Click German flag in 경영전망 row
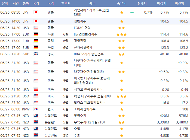Image resolution: width=190 pixels, height=140 pixels. click(x=36, y=41)
